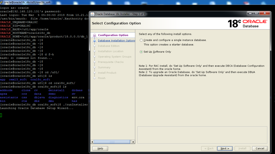Select 'Create and configure a single instance database' radio
This screenshot has height=154, width=275.
point(141,40)
